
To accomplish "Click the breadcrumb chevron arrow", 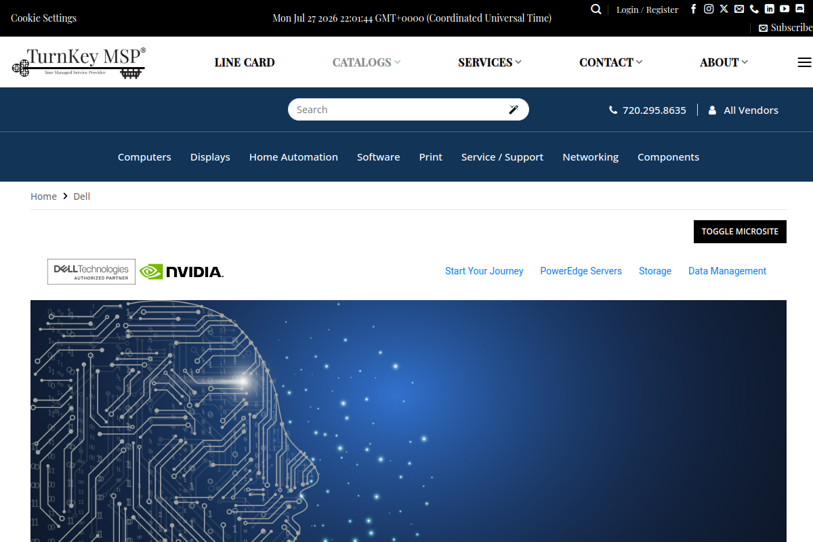I will pos(66,196).
